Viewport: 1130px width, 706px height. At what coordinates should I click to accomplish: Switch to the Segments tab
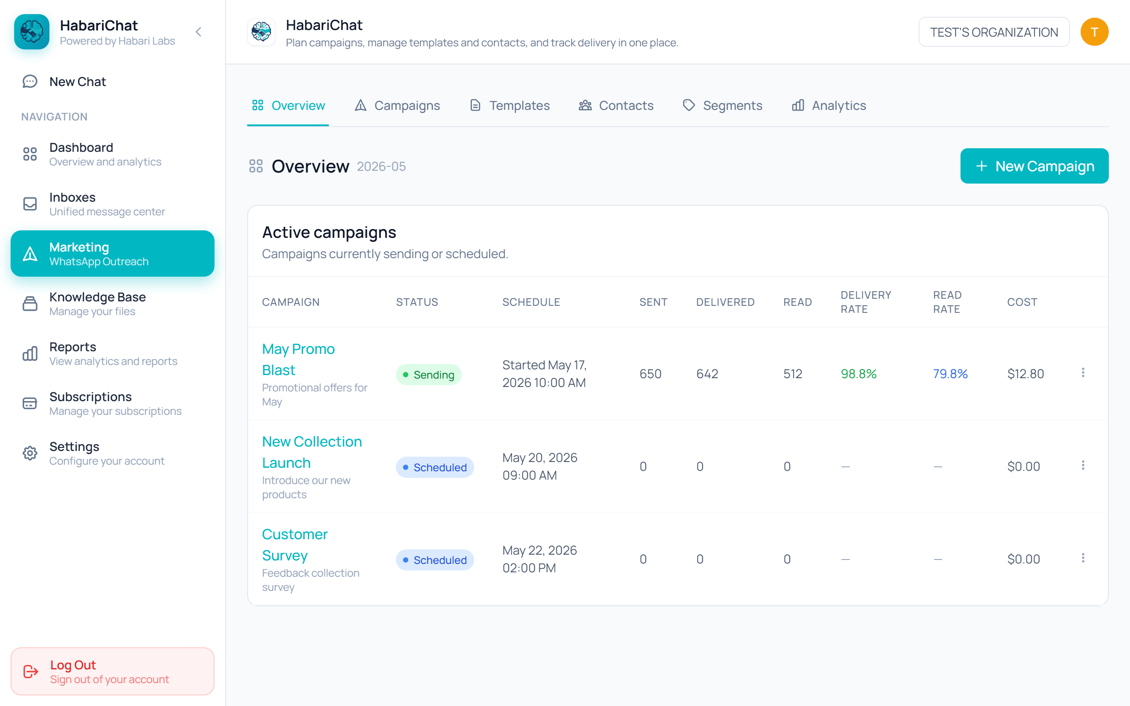click(x=722, y=105)
